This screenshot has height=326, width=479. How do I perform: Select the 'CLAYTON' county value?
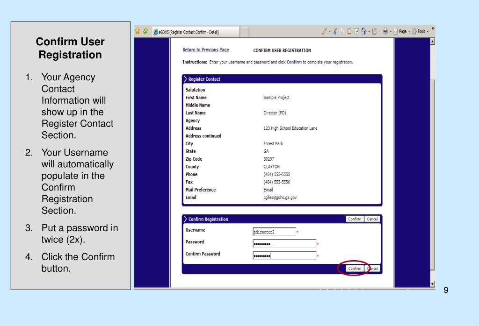click(272, 167)
